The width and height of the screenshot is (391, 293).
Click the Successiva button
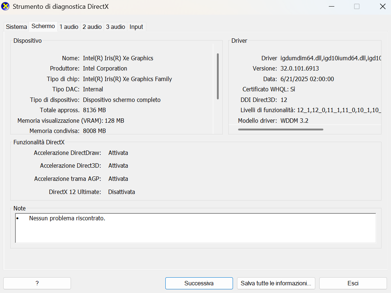pos(199,283)
